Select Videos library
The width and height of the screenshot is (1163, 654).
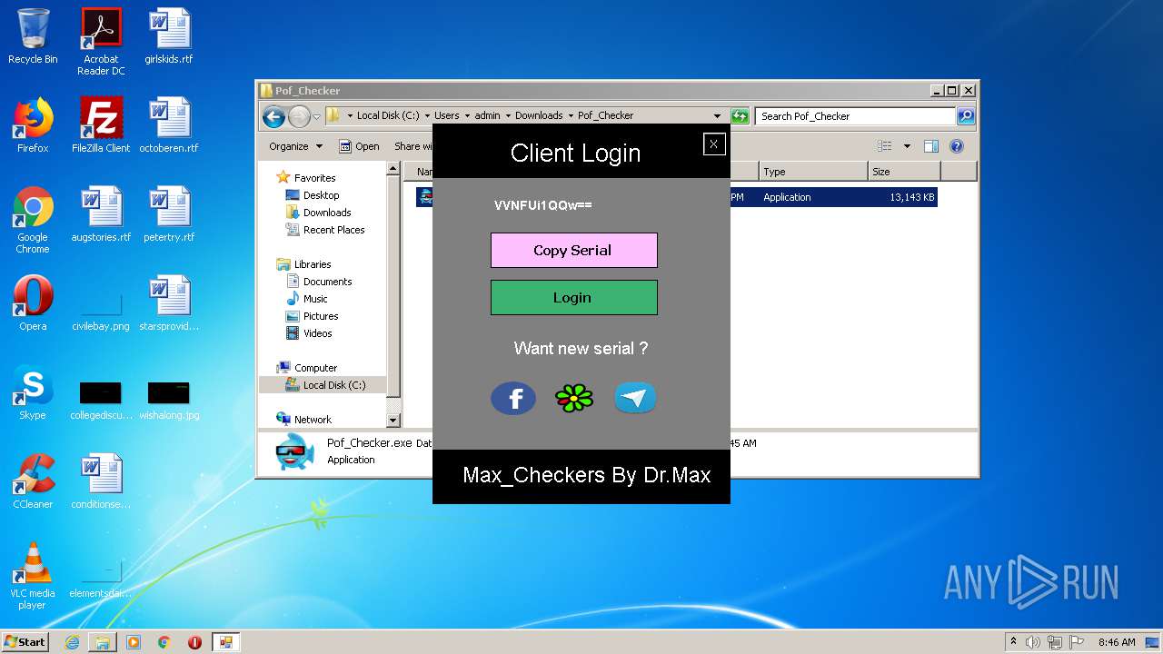click(x=310, y=333)
